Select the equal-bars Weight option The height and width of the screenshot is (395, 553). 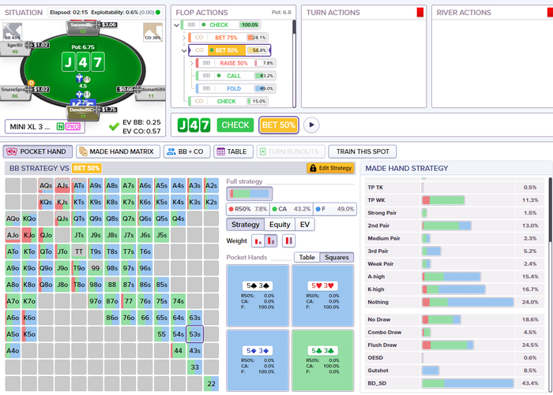(x=289, y=241)
